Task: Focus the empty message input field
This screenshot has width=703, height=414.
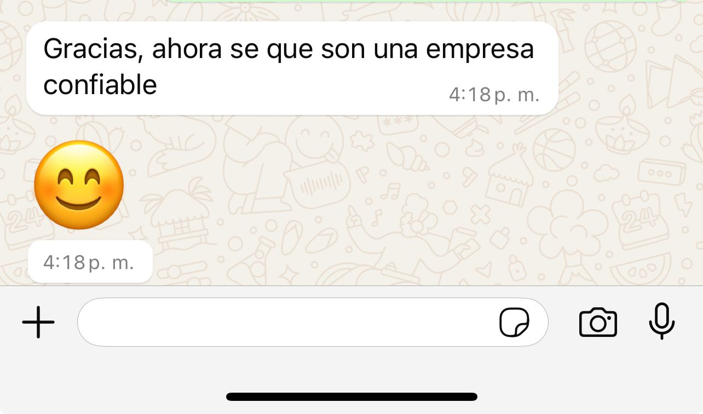Action: coord(313,322)
